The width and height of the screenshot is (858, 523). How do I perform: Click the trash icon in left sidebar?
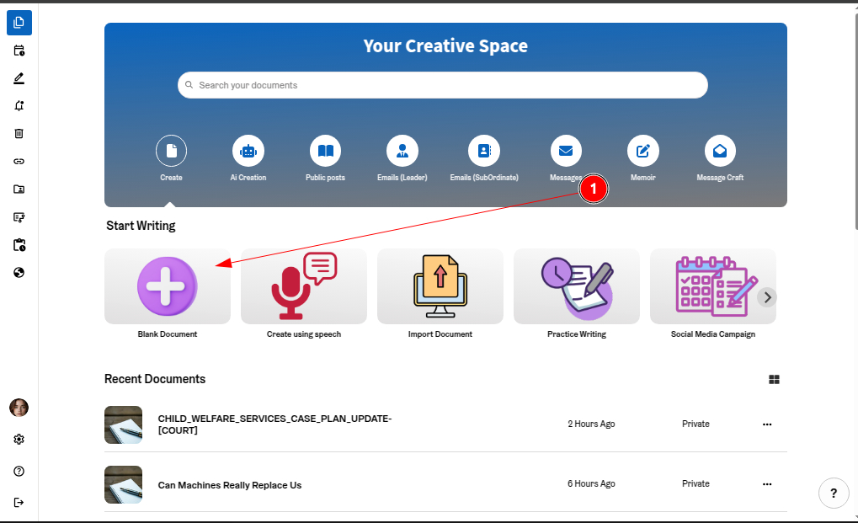[x=19, y=133]
